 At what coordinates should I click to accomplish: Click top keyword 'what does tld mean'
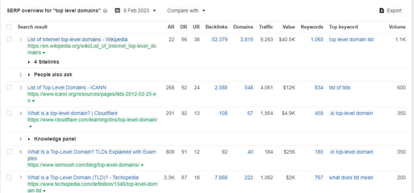(x=351, y=178)
